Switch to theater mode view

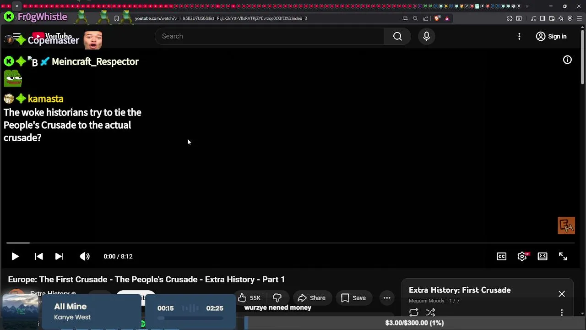543,256
